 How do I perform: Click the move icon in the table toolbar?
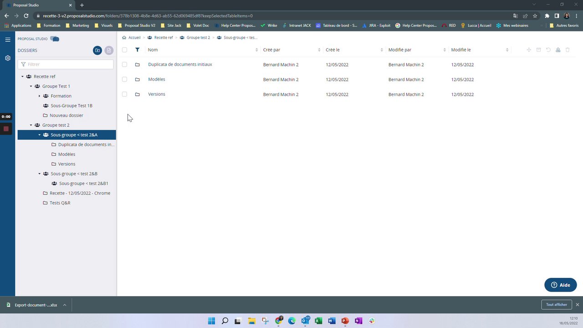tap(529, 50)
